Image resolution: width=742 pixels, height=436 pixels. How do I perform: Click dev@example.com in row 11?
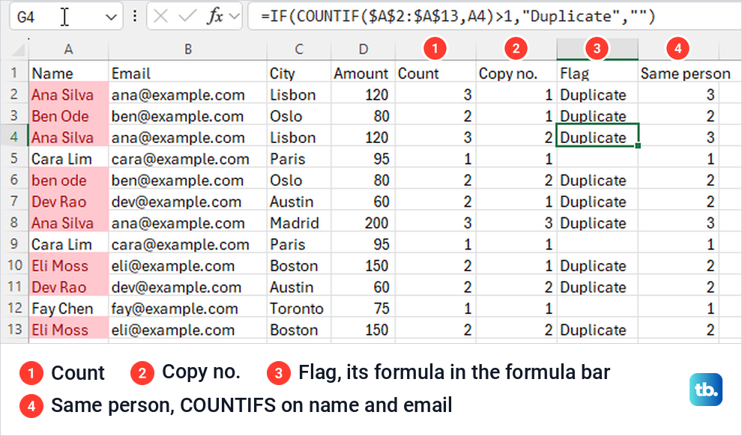188,287
